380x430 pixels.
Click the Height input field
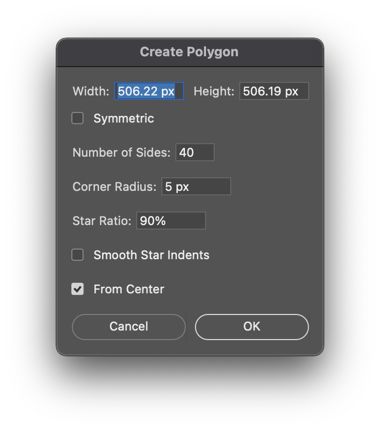click(274, 91)
